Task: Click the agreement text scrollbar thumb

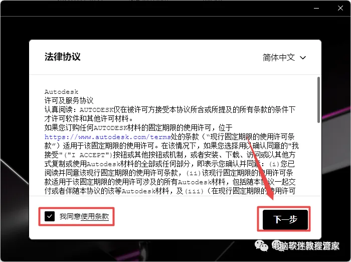Action: [x=318, y=100]
